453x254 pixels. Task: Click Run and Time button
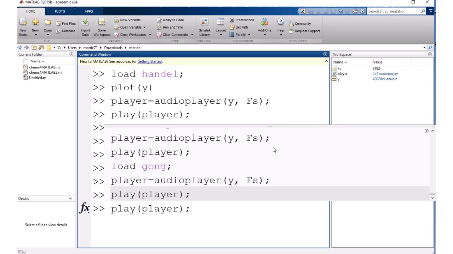pos(170,28)
